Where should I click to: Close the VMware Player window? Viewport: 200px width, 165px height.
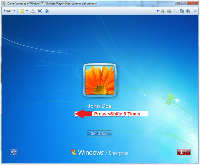tap(193, 3)
